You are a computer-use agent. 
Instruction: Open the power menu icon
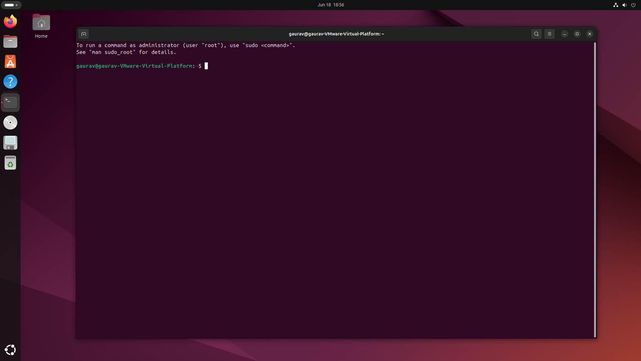(633, 5)
